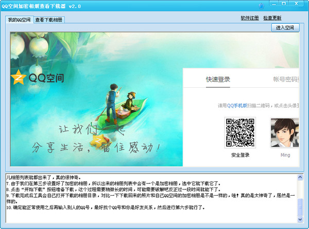This screenshot has width=309, height=229.
Task: Click the 软件注册 link
Action: pos(249,18)
